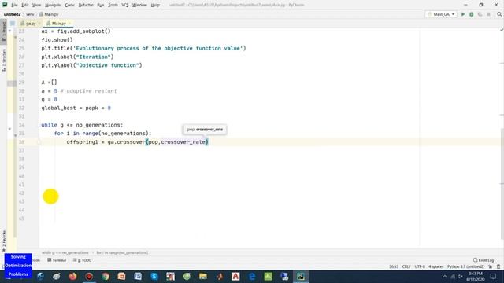The height and width of the screenshot is (283, 504).
Task: Open the PyCharm application icon menu
Action: pos(5,5)
